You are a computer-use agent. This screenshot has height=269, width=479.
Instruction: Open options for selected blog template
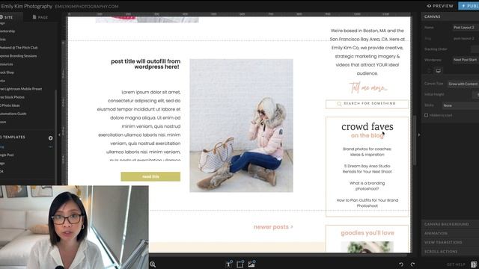click(50, 147)
